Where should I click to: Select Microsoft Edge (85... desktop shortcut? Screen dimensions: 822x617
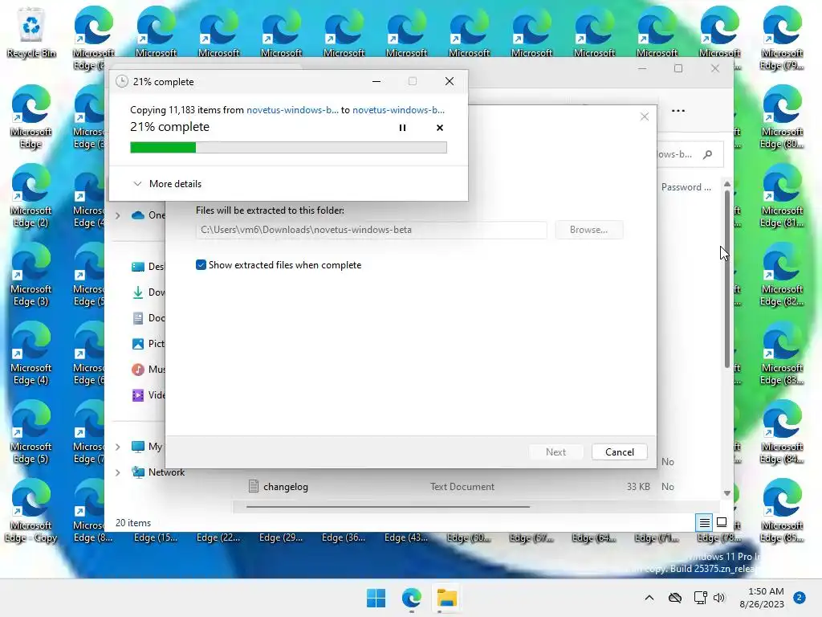(x=782, y=510)
